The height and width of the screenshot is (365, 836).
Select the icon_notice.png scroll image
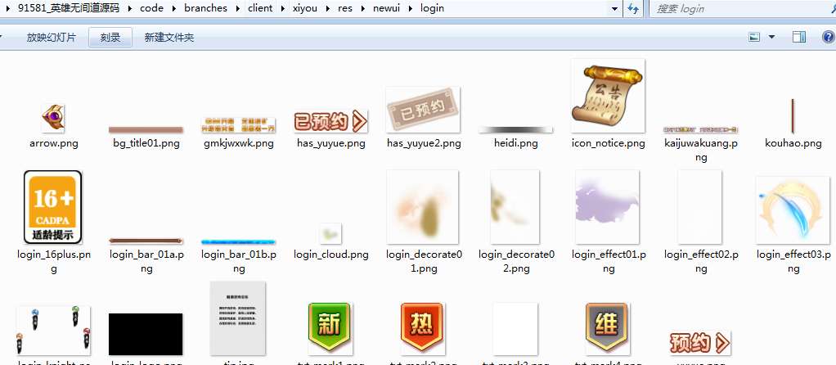608,96
